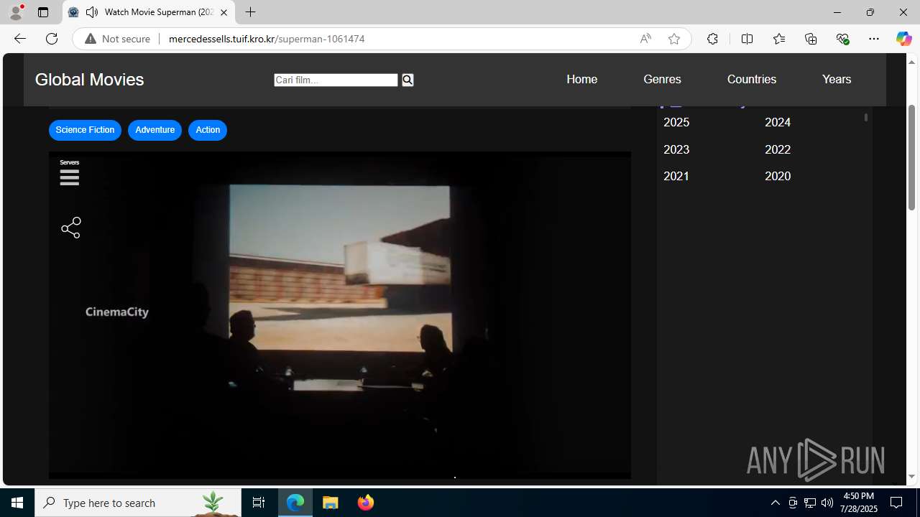
Task: Close the Superman movie tab
Action: click(224, 12)
